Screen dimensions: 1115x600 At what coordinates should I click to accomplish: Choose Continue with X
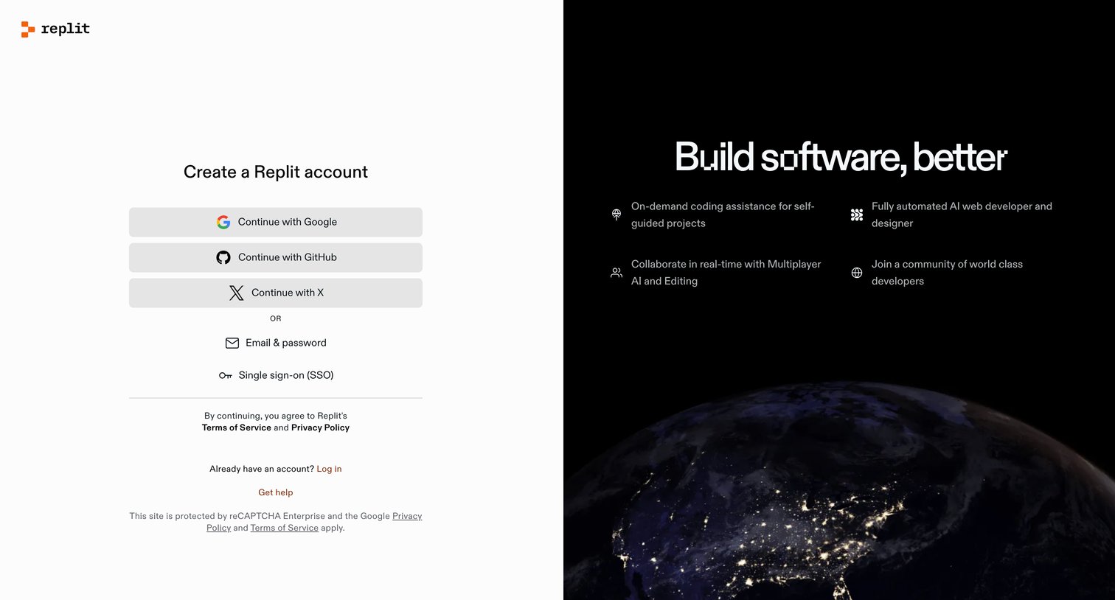(276, 293)
